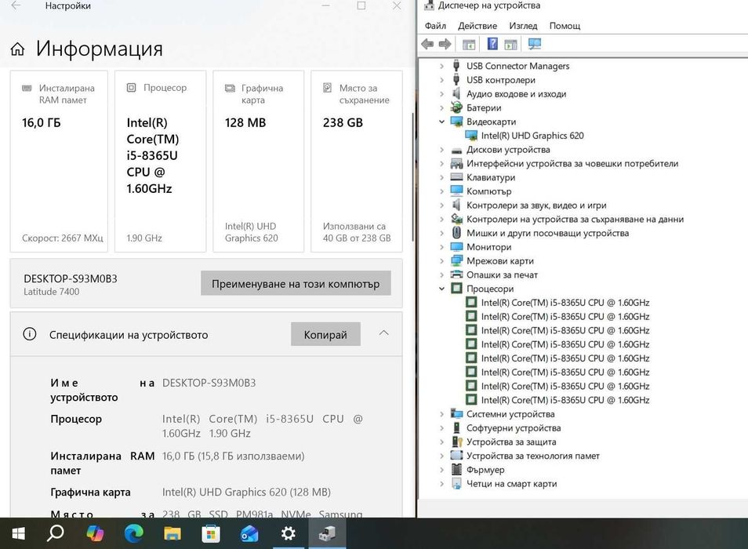The height and width of the screenshot is (549, 748).
Task: Select Софтуерни устройства entry
Action: (x=514, y=428)
